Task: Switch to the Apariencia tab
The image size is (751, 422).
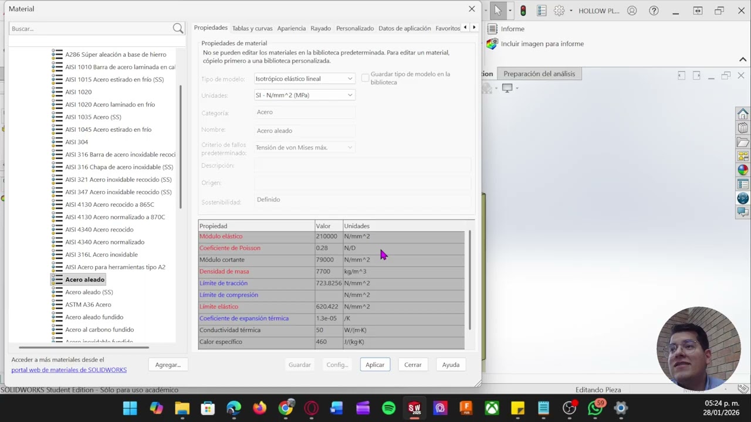Action: (292, 28)
